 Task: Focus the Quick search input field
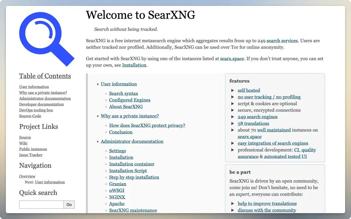click(41, 204)
